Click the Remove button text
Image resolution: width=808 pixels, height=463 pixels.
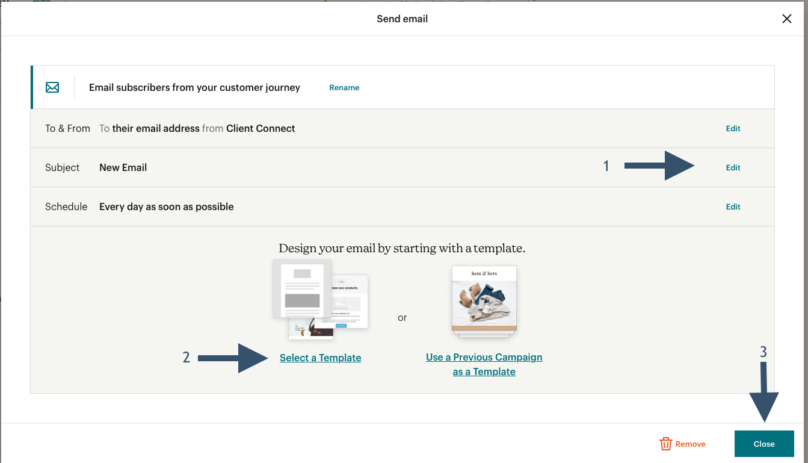[690, 444]
